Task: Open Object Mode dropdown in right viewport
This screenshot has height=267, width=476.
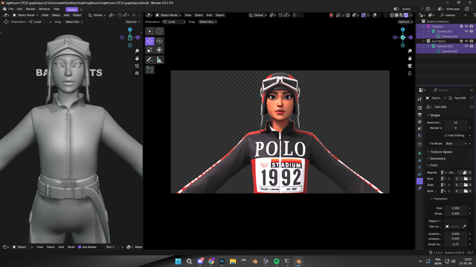Action: (x=168, y=15)
